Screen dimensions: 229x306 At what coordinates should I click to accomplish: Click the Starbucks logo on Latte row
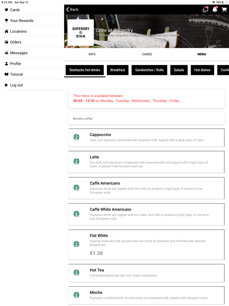[x=77, y=162]
